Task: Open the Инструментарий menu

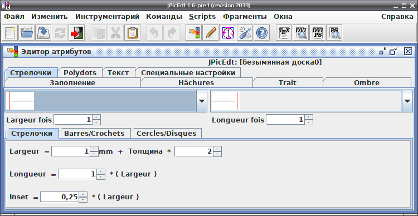Action: coord(108,17)
